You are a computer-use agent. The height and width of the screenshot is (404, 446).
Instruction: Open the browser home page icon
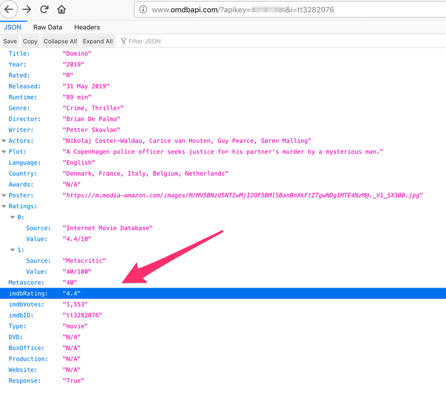(x=61, y=10)
